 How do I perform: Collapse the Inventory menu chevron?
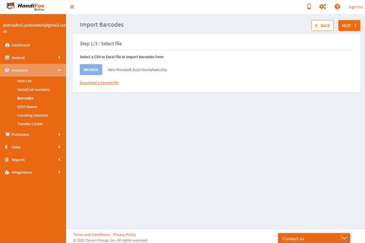point(59,70)
